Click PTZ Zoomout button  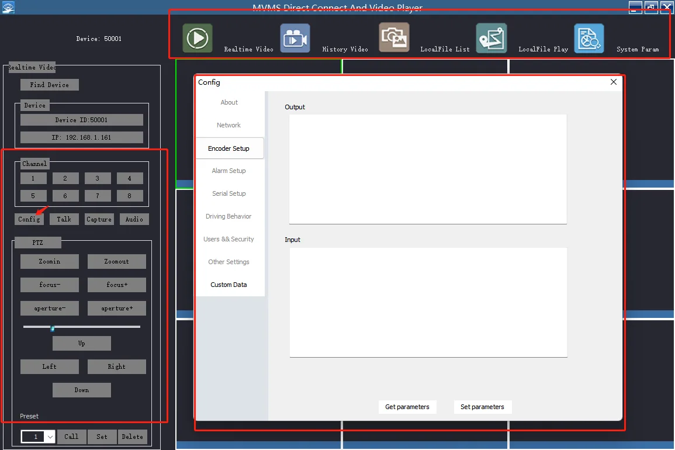click(x=117, y=261)
